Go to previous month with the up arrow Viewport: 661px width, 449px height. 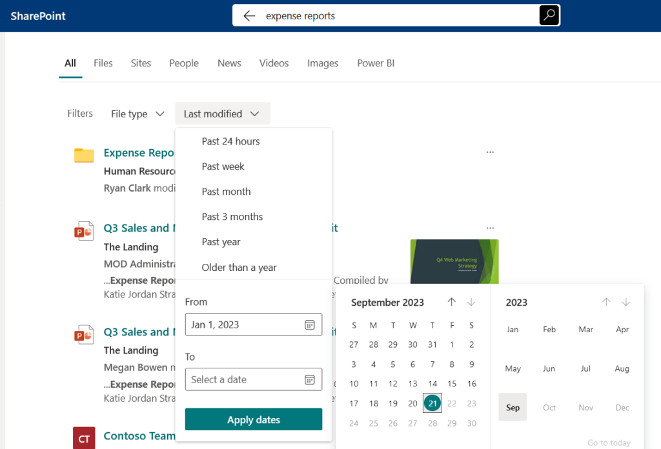coord(451,302)
